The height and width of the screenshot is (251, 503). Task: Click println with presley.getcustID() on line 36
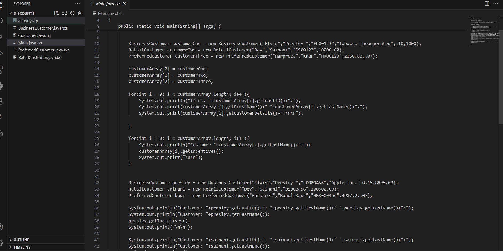pyautogui.click(x=271, y=208)
